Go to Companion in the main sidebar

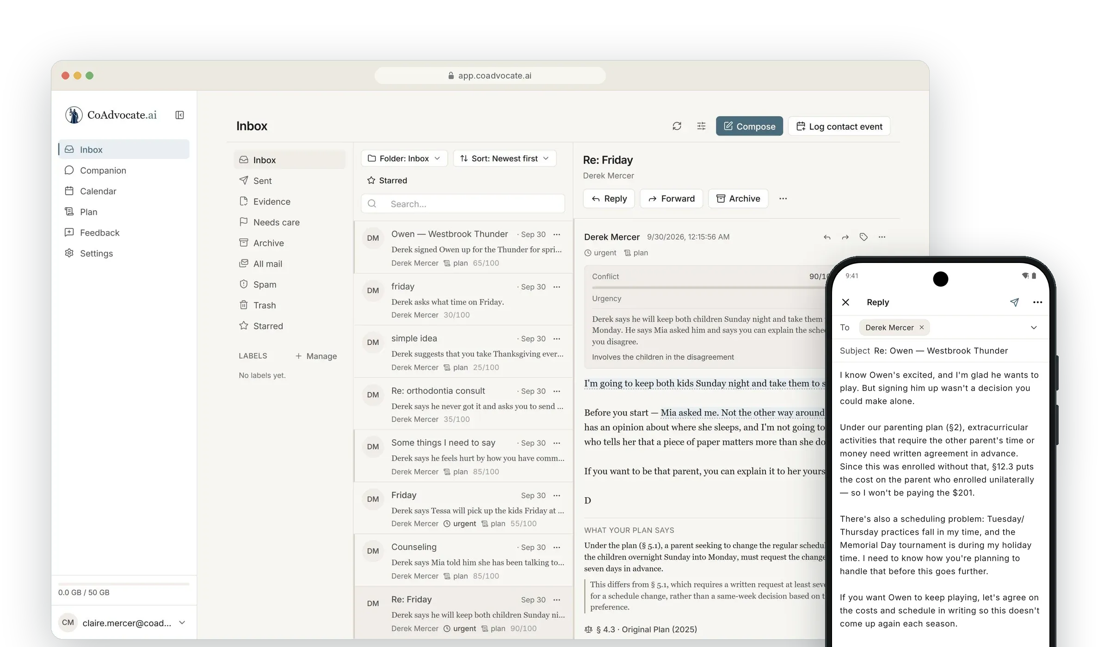point(123,171)
